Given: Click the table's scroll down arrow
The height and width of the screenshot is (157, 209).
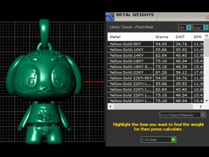Looking at the screenshot, I should (x=206, y=101).
